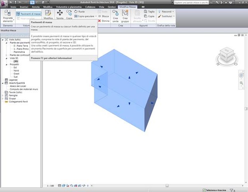Click the Elimina red X icon
Viewport: 248px width, 192px height.
(x=99, y=21)
